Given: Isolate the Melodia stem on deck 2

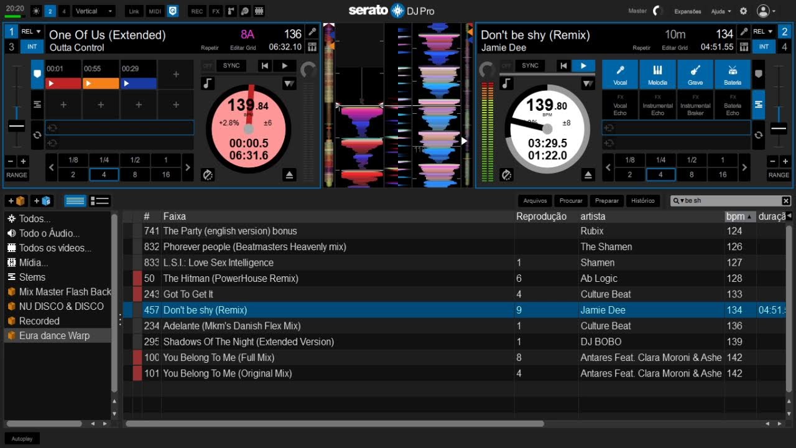Looking at the screenshot, I should [657, 74].
